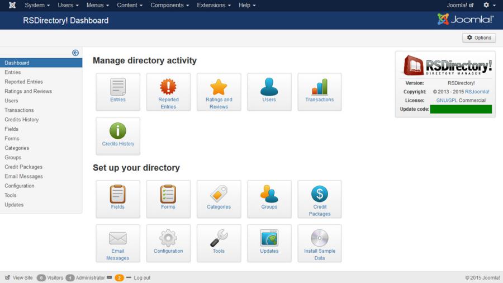Expand the System menu dropdown

pos(37,5)
